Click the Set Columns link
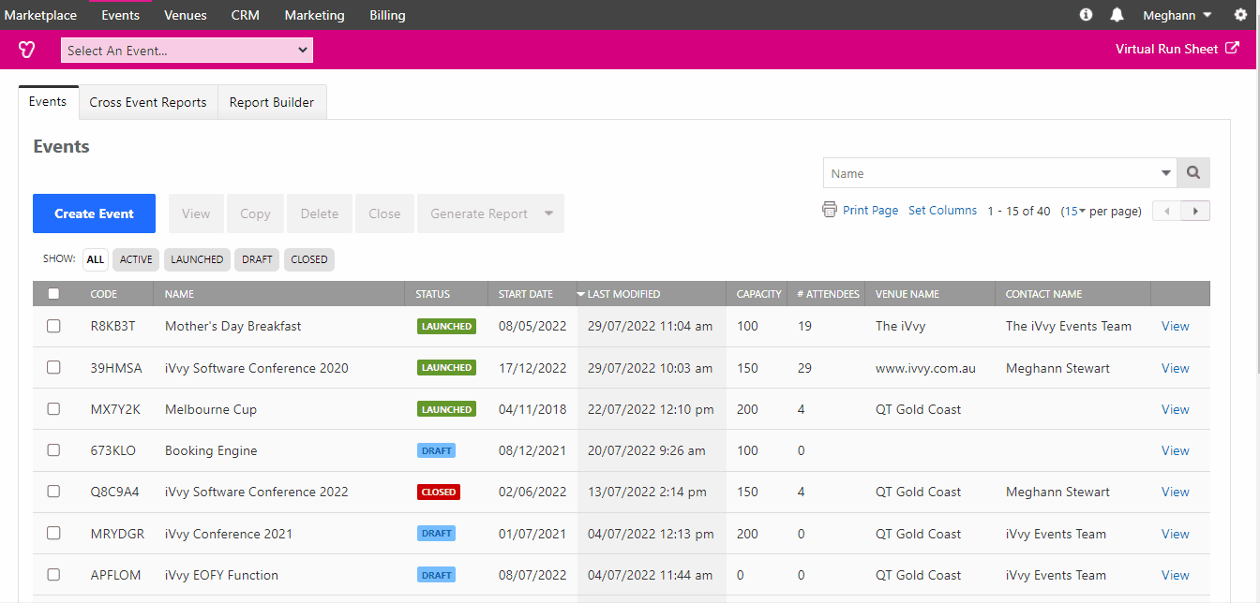 (942, 211)
